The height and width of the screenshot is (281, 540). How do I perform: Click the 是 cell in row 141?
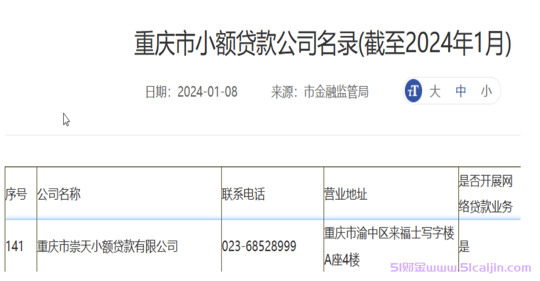(x=465, y=246)
